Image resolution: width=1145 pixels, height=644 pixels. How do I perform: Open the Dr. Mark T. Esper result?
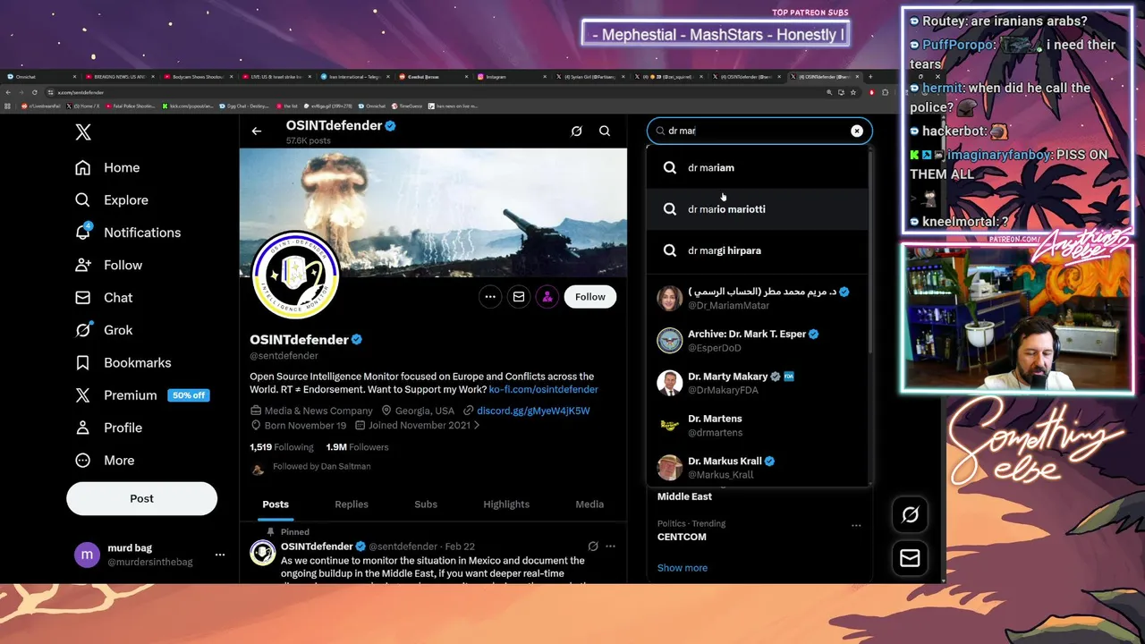click(757, 341)
